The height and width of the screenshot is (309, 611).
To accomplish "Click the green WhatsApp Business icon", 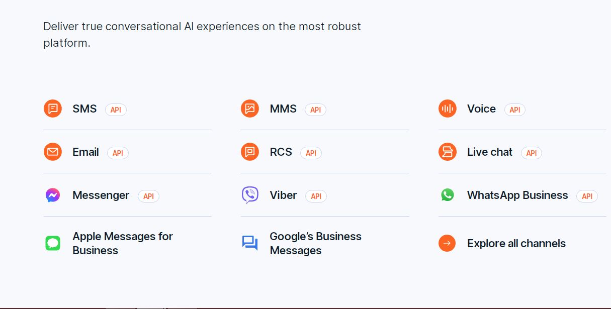I will 447,195.
